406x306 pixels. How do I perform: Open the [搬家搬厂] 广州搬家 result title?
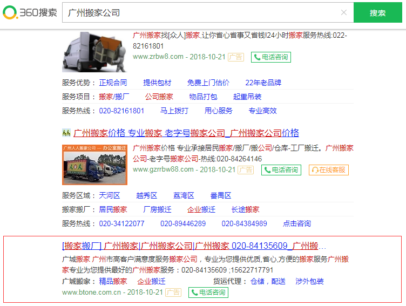point(194,246)
